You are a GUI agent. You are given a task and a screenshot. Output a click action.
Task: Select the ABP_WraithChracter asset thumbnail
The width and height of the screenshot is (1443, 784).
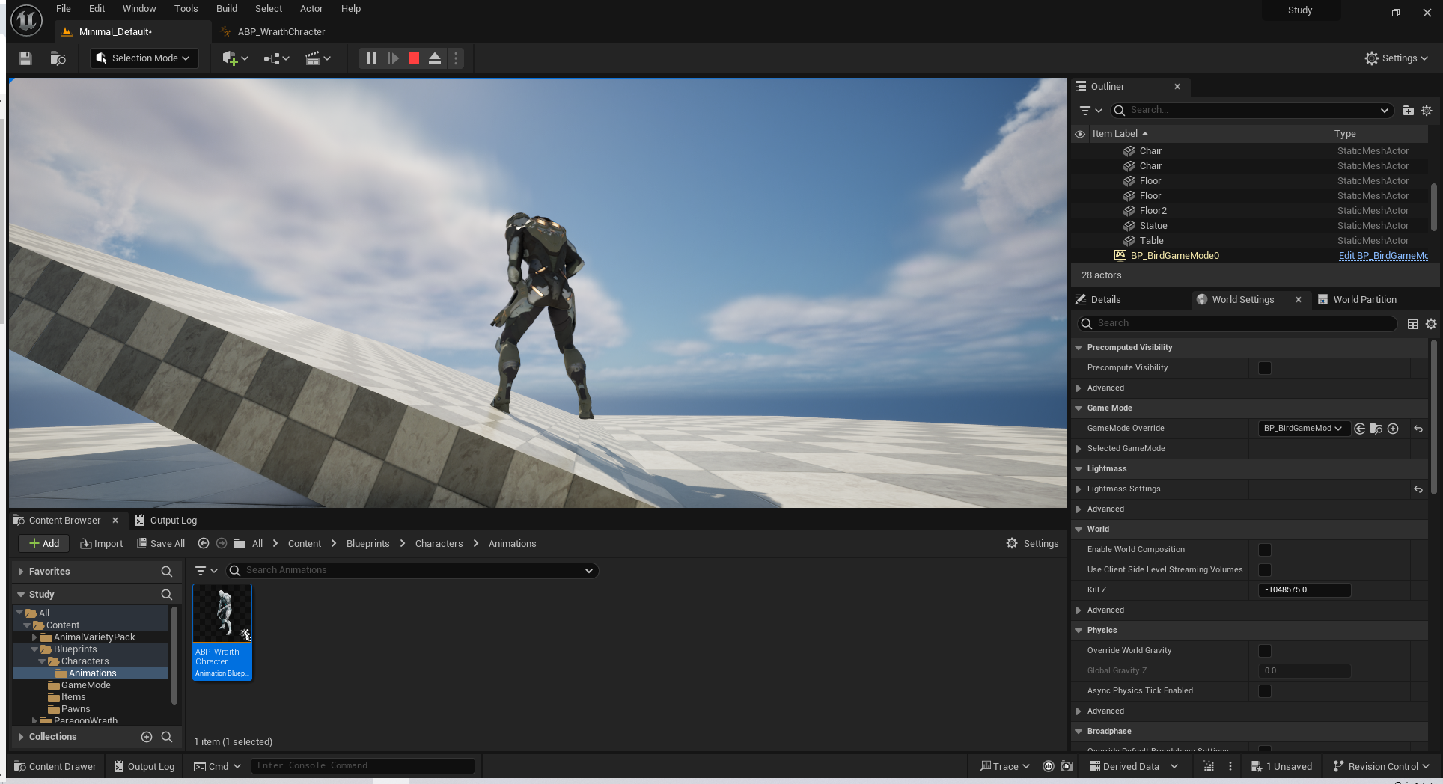tap(222, 632)
